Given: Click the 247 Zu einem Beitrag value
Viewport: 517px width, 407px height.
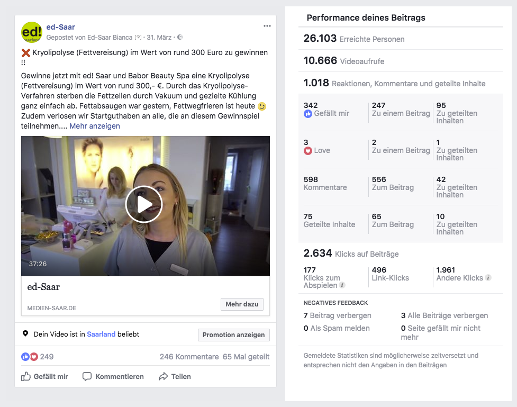Looking at the screenshot, I should tap(401, 109).
